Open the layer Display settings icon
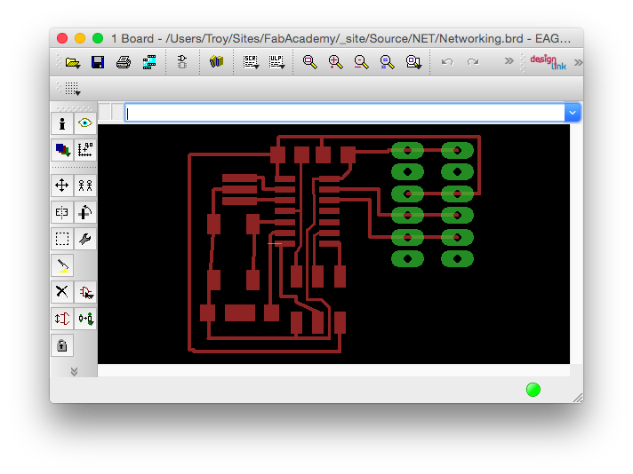Viewport: 633px width, 474px height. (x=62, y=149)
